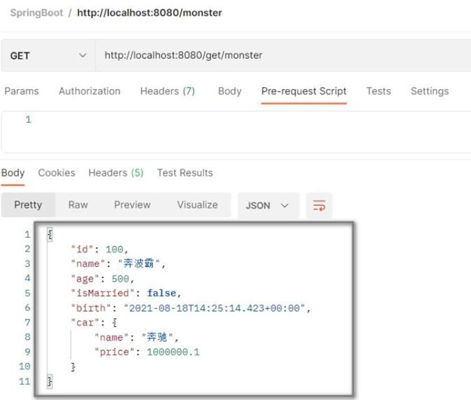
Task: Expand the JSON format dropdown
Action: (x=267, y=206)
